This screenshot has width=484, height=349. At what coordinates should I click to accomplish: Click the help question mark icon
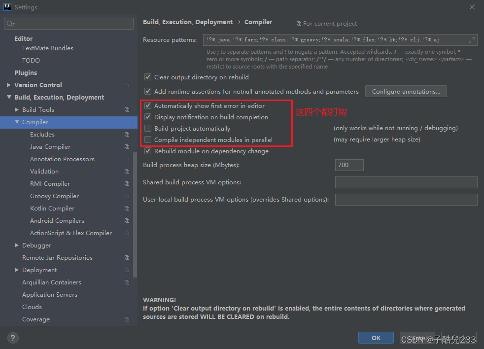click(12, 338)
